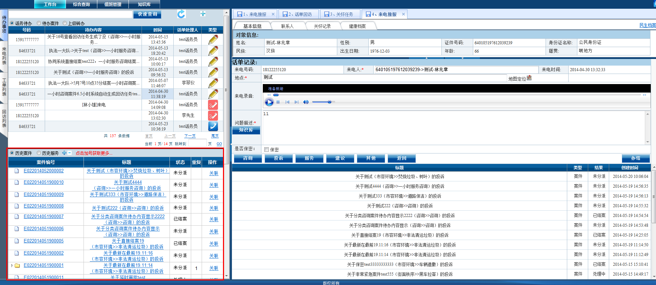The width and height of the screenshot is (656, 285).
Task: Open case link E022014052000002
Action: click(44, 171)
